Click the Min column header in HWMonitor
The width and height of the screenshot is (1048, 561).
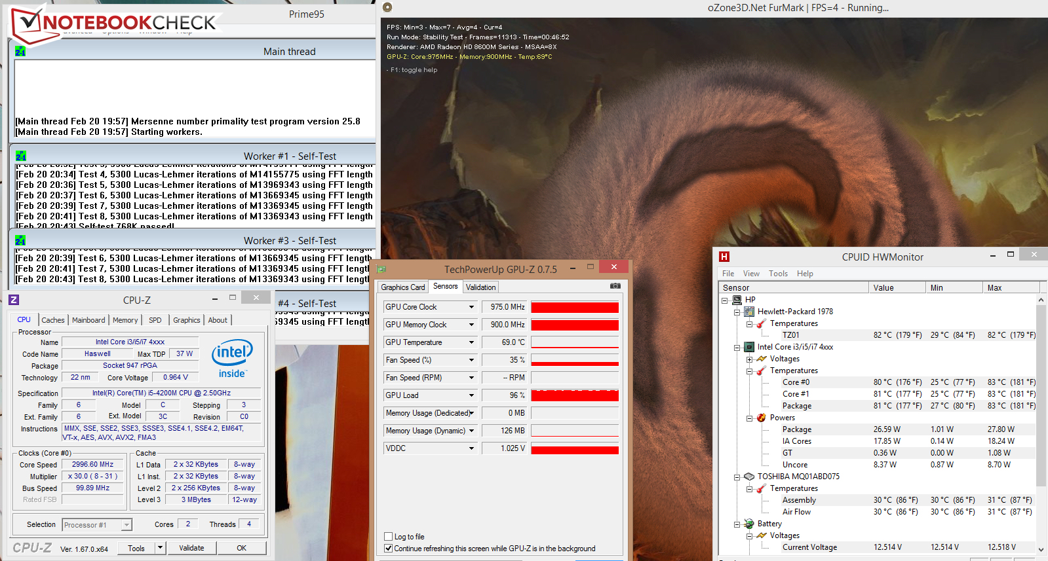pos(954,287)
